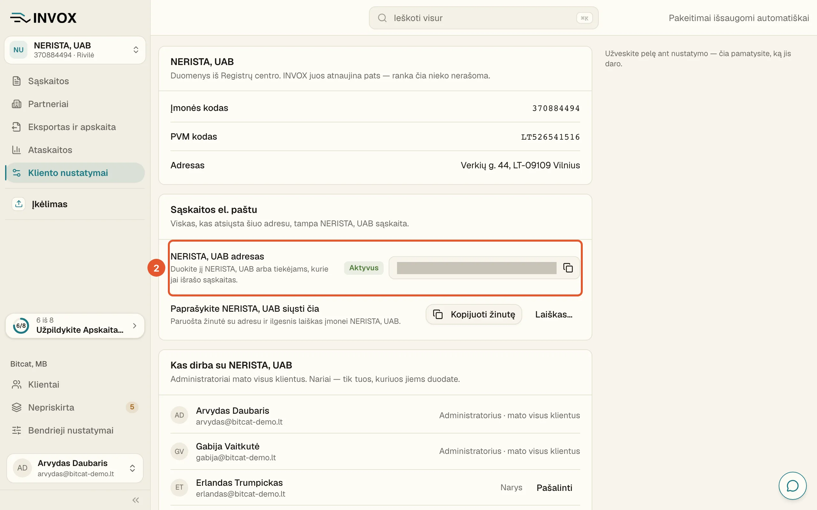Open Klientai list
817x510 pixels.
tap(75, 384)
